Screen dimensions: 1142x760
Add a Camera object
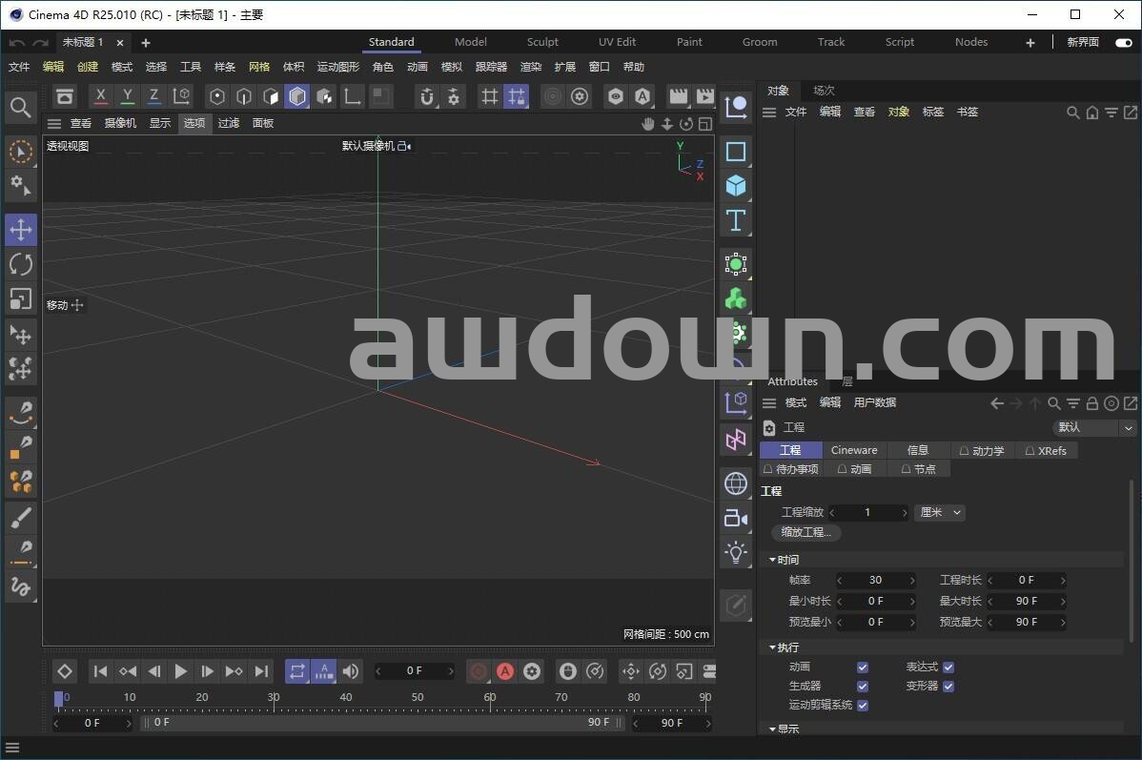(x=735, y=518)
